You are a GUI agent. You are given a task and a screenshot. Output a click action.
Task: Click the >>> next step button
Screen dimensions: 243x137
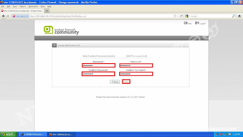pos(126,81)
